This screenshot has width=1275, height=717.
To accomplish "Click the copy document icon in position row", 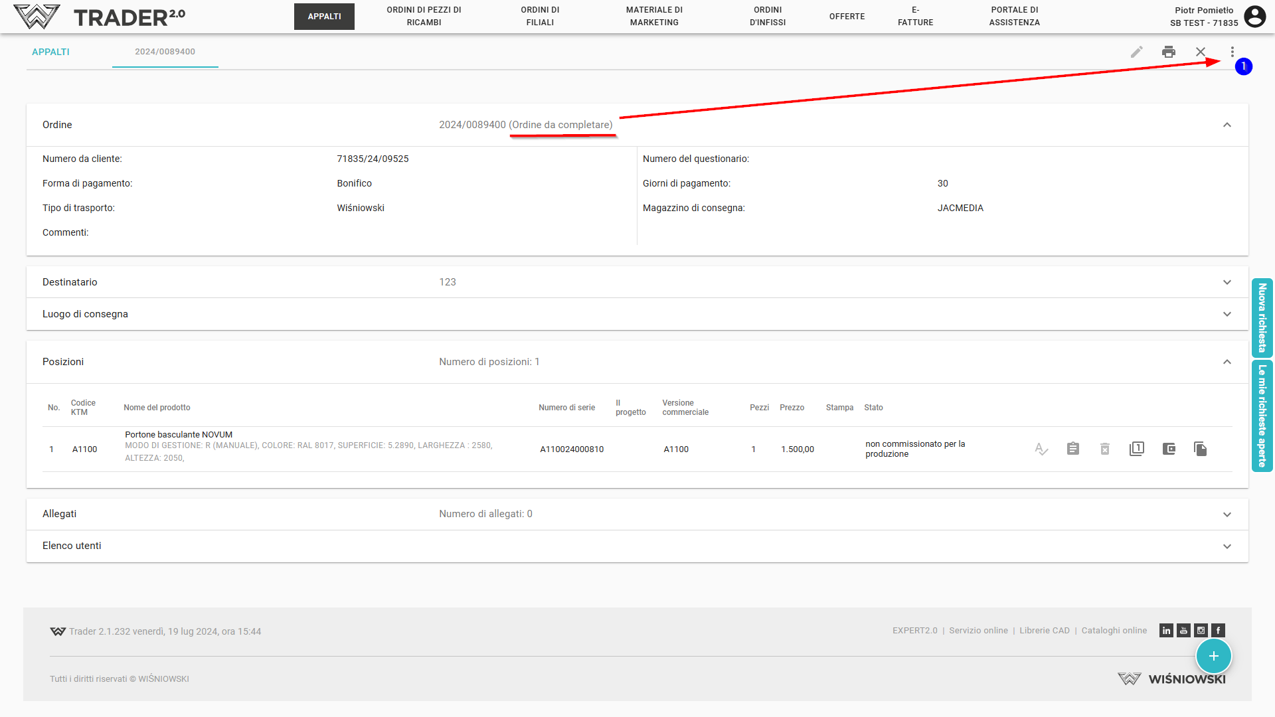I will (1201, 449).
